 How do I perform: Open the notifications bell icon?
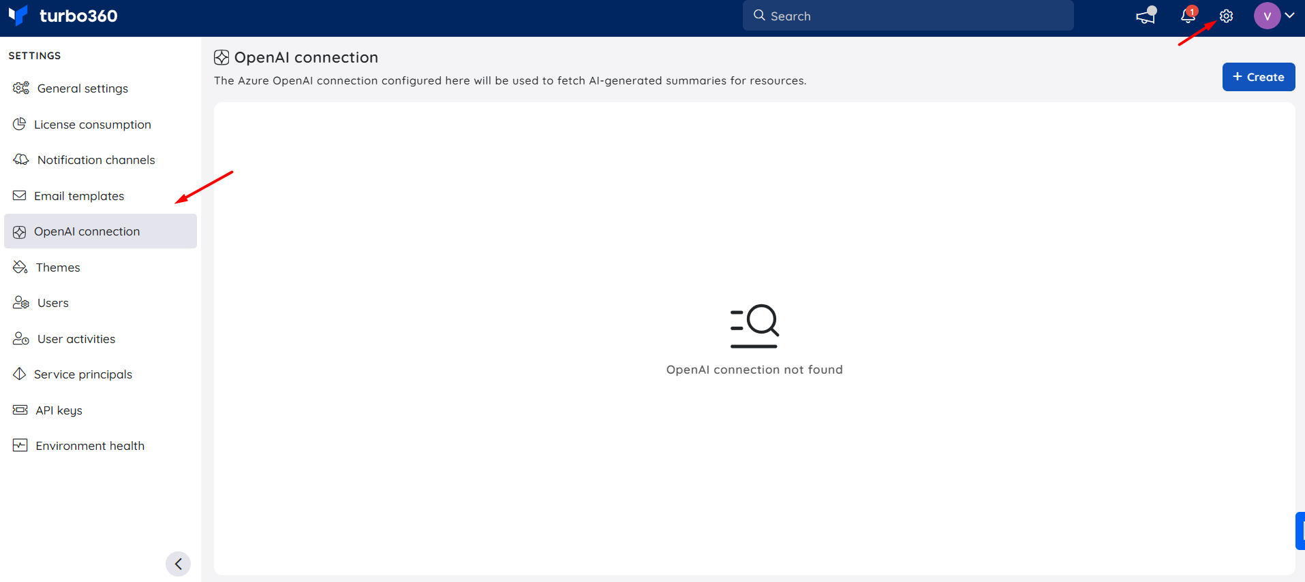tap(1188, 15)
